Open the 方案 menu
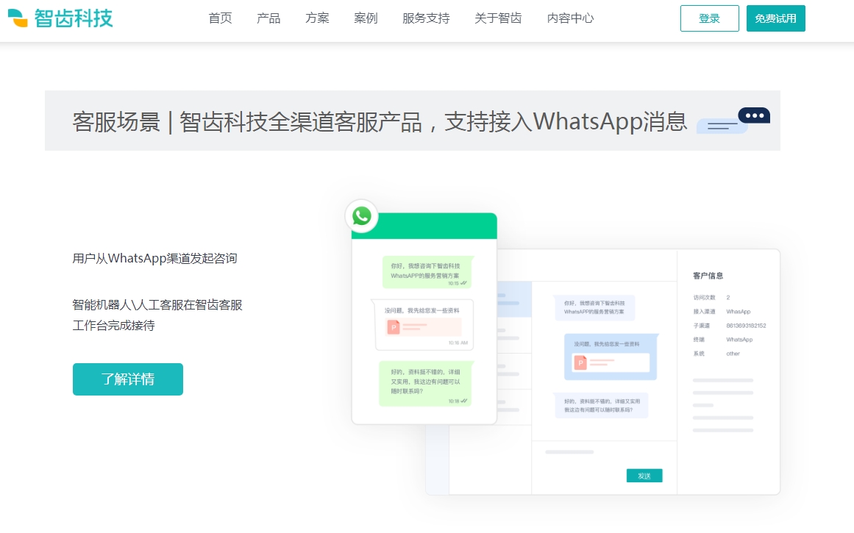 (317, 18)
